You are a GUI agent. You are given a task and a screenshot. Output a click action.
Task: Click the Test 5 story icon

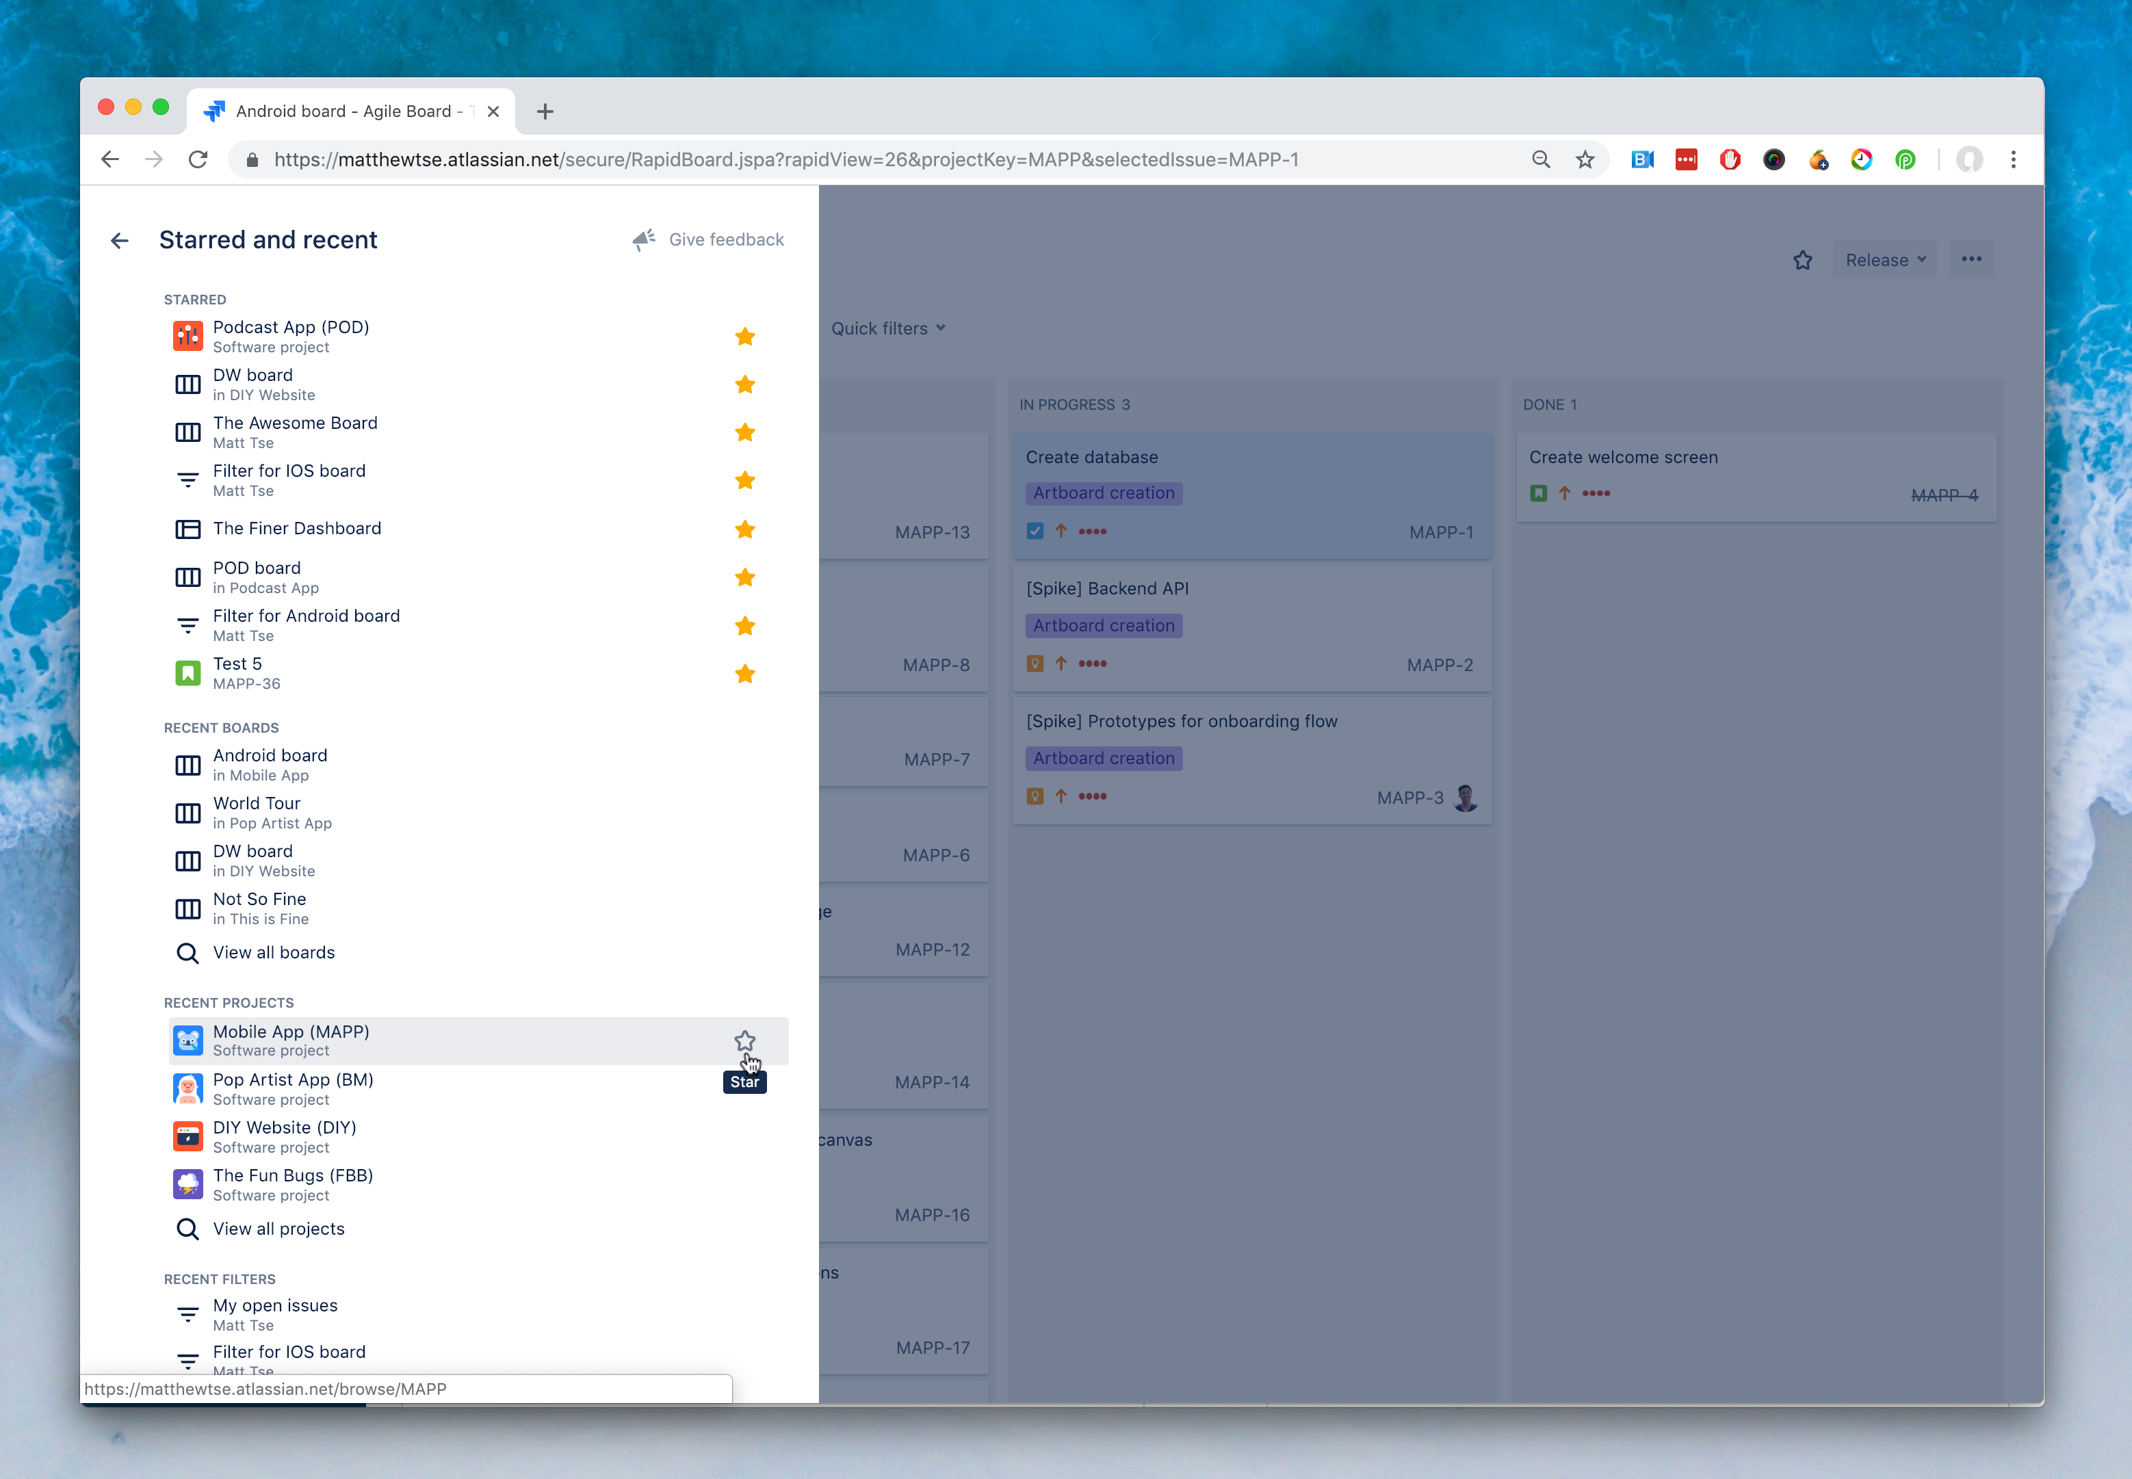coord(188,672)
